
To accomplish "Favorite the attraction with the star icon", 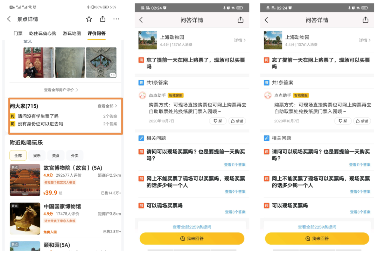I will click(x=89, y=19).
